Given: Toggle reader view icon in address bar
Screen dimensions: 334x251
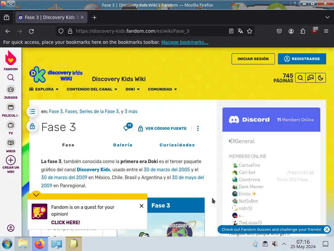Looking at the screenshot, I should (231, 31).
